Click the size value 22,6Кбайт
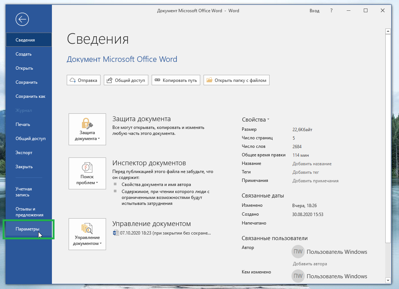Screen dimensions: 399x289 click(x=302, y=130)
